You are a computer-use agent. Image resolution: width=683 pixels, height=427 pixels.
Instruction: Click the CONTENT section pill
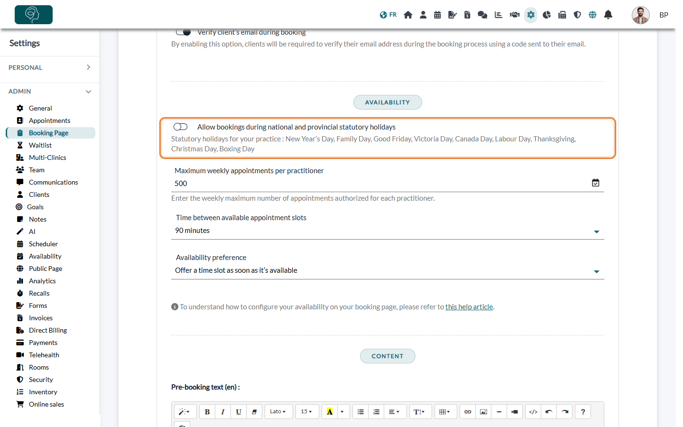[388, 356]
